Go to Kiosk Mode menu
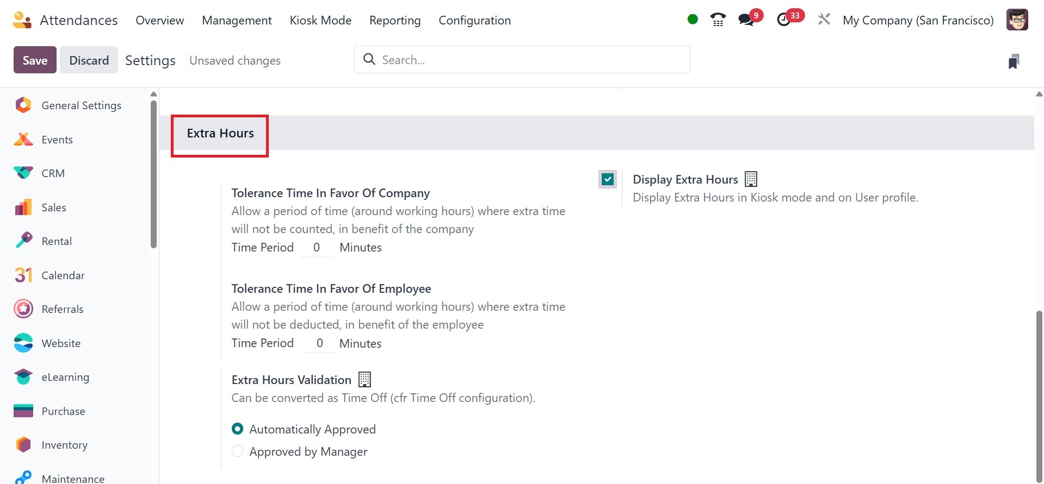The width and height of the screenshot is (1044, 484). (320, 20)
